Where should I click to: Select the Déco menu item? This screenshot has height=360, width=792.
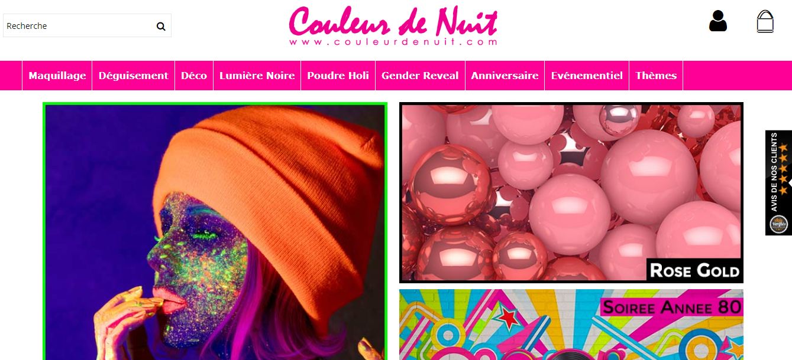(194, 76)
